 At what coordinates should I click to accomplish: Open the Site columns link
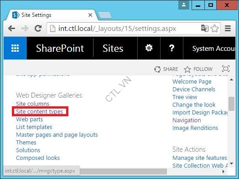point(33,104)
